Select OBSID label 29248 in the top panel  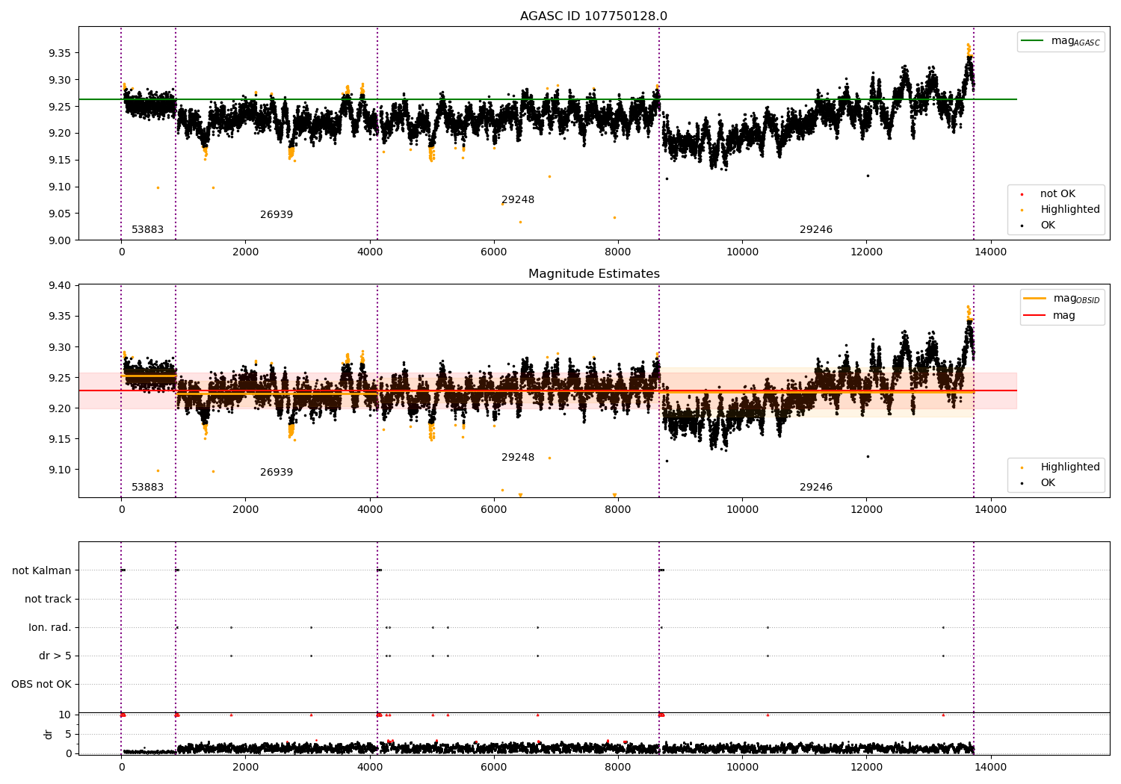518,199
